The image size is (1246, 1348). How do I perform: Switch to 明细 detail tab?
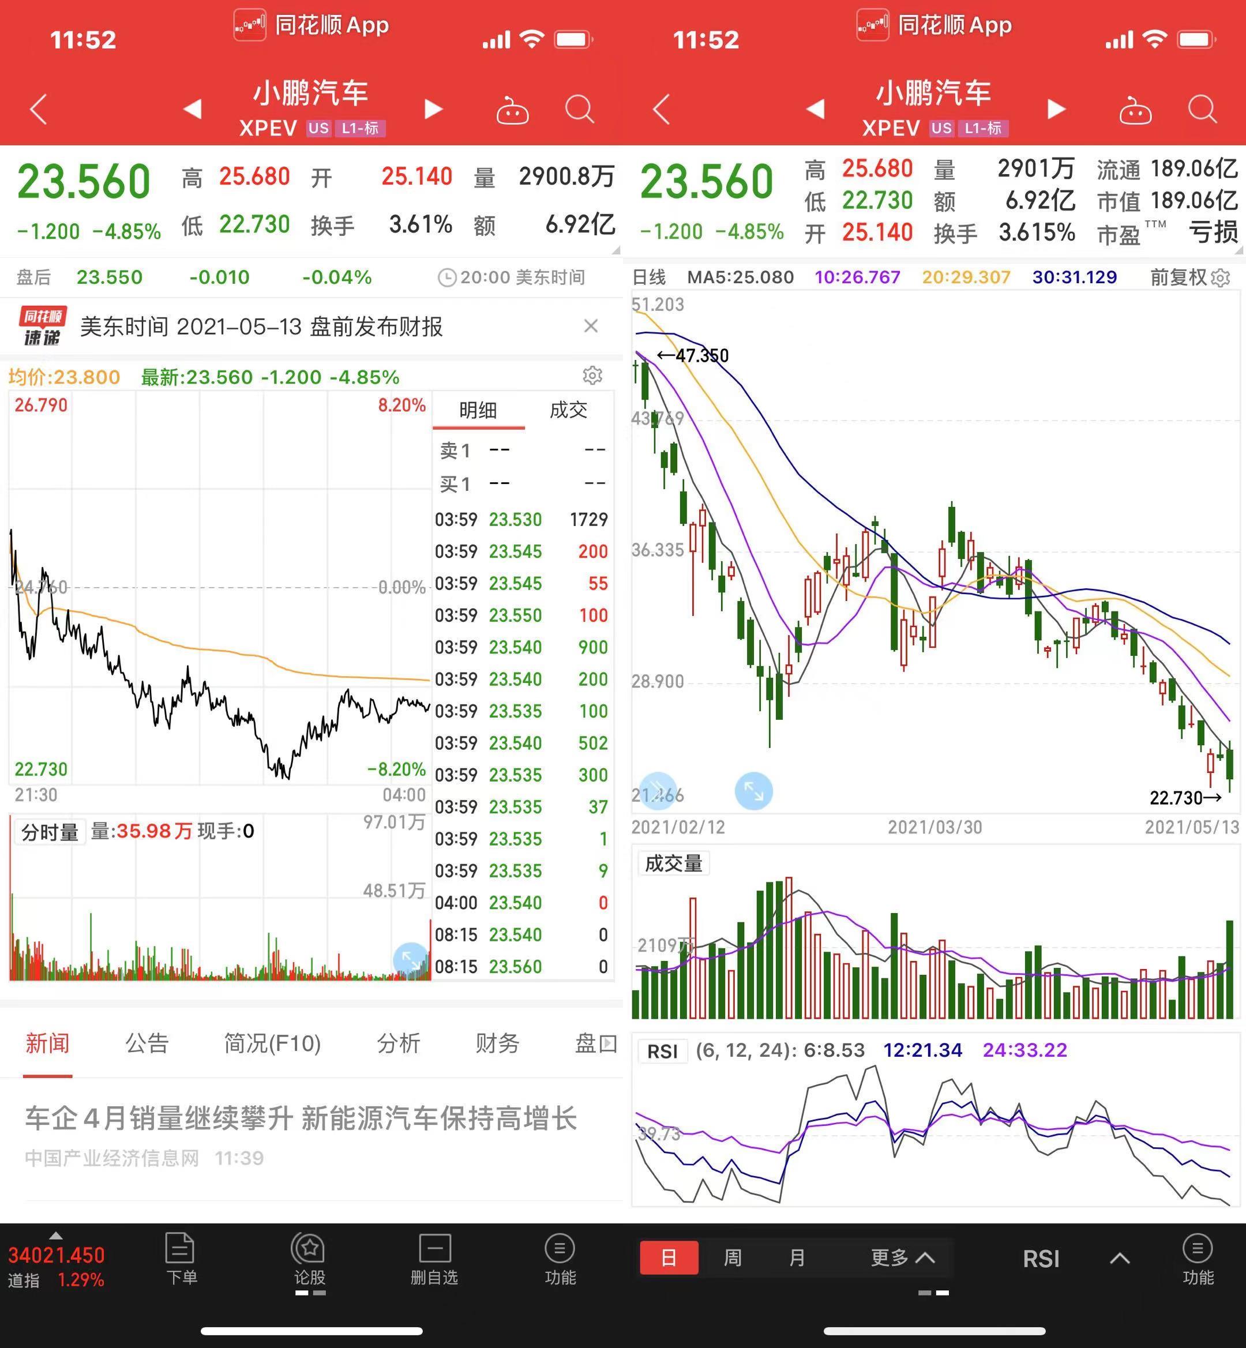478,410
